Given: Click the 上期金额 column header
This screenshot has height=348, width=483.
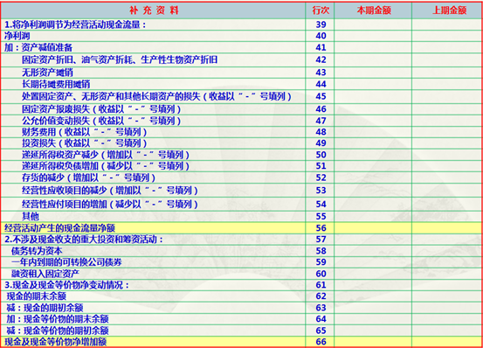Looking at the screenshot, I should pos(449,10).
